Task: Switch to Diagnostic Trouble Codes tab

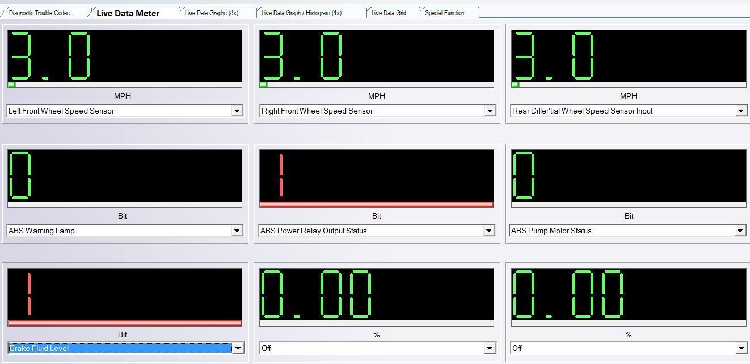Action: click(x=40, y=13)
